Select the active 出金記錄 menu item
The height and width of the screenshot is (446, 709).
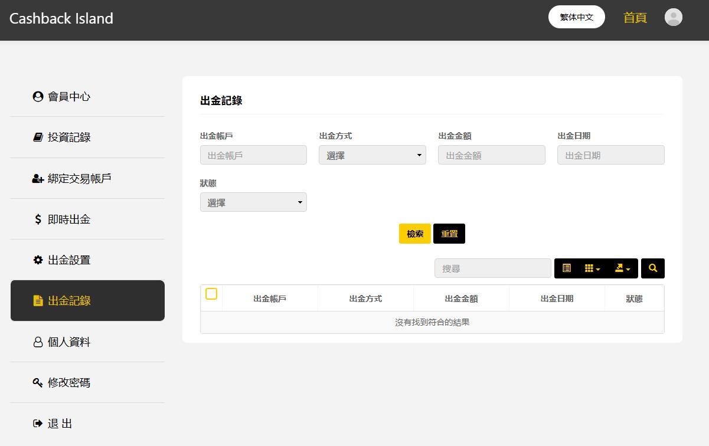(x=87, y=301)
